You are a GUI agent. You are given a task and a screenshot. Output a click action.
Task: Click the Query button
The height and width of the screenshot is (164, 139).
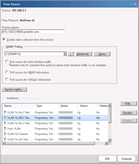102,54
